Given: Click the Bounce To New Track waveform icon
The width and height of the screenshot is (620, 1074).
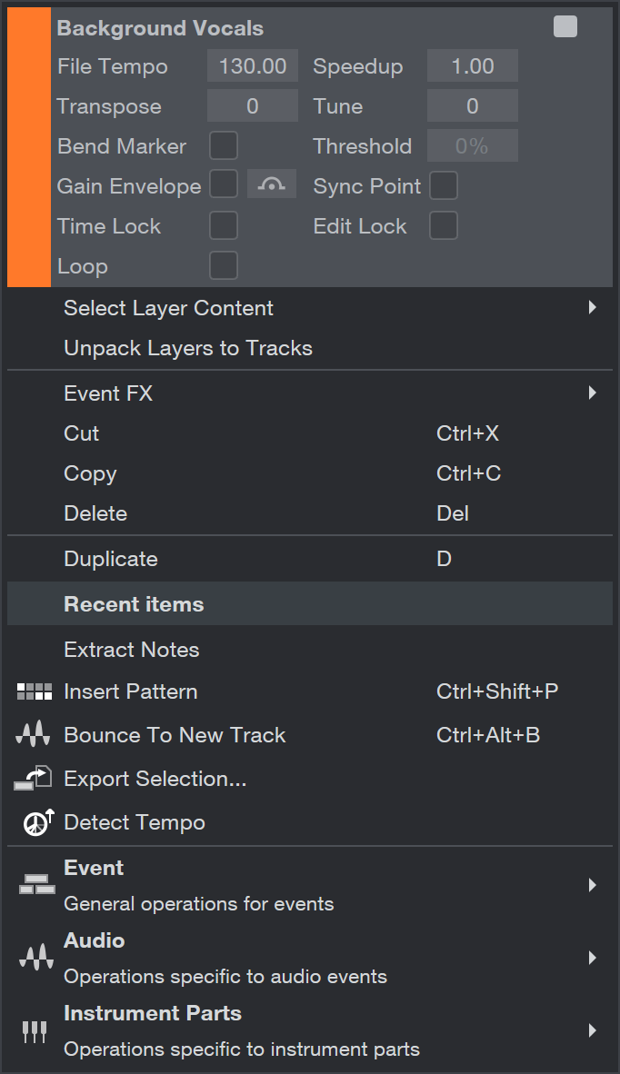Looking at the screenshot, I should pos(33,735).
